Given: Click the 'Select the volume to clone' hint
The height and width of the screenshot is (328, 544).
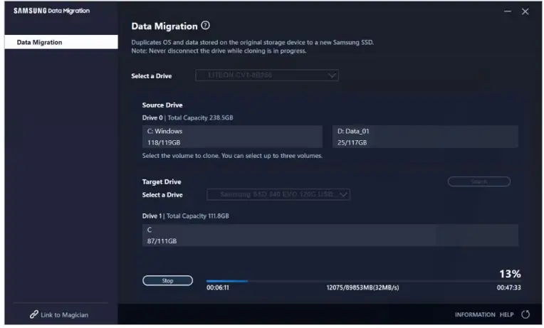Looking at the screenshot, I should (x=232, y=156).
